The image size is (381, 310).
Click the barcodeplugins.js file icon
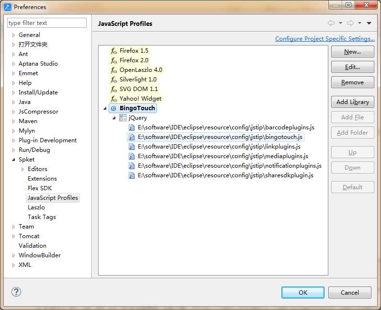click(x=132, y=127)
